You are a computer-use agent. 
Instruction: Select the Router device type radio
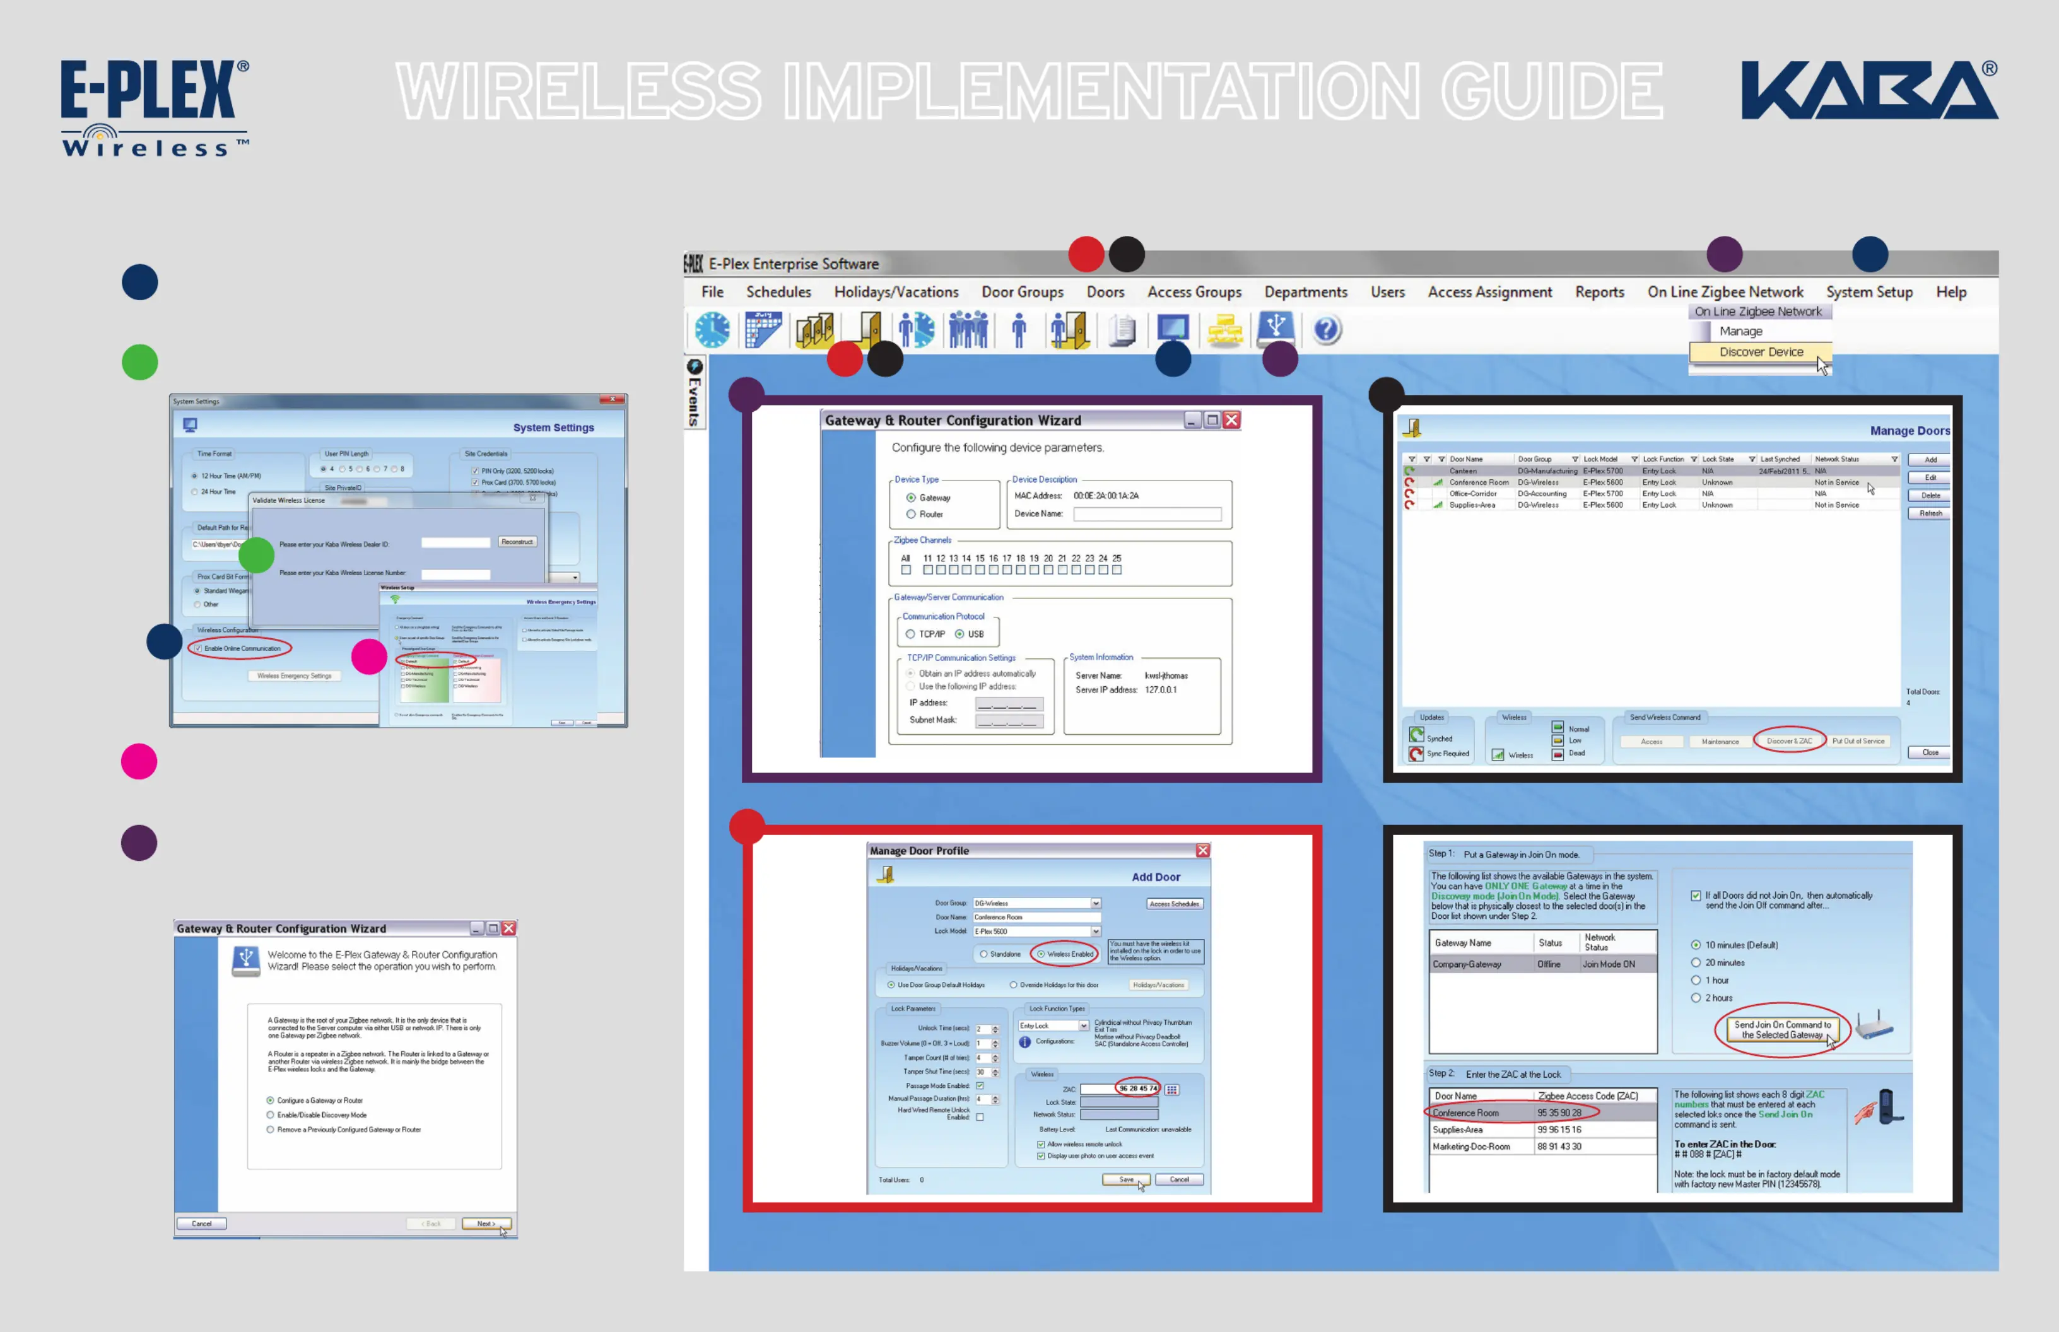[911, 514]
